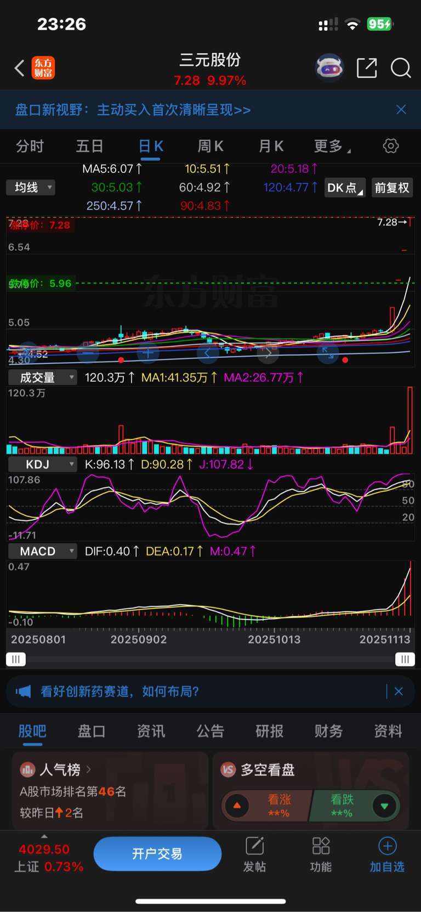Viewport: 421px width, 912px height.
Task: Open chart settings gear icon
Action: click(x=391, y=146)
